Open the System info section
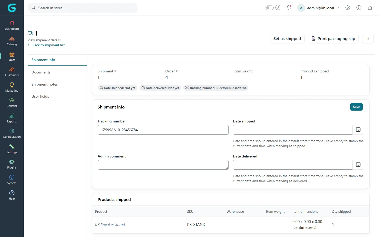The width and height of the screenshot is (379, 237). 12,180
